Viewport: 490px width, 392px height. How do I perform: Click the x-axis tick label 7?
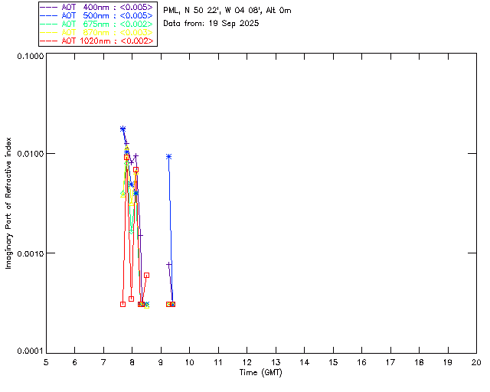pos(103,362)
